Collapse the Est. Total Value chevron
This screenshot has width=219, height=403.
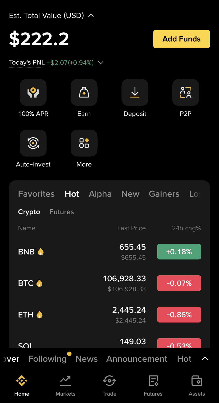[91, 16]
